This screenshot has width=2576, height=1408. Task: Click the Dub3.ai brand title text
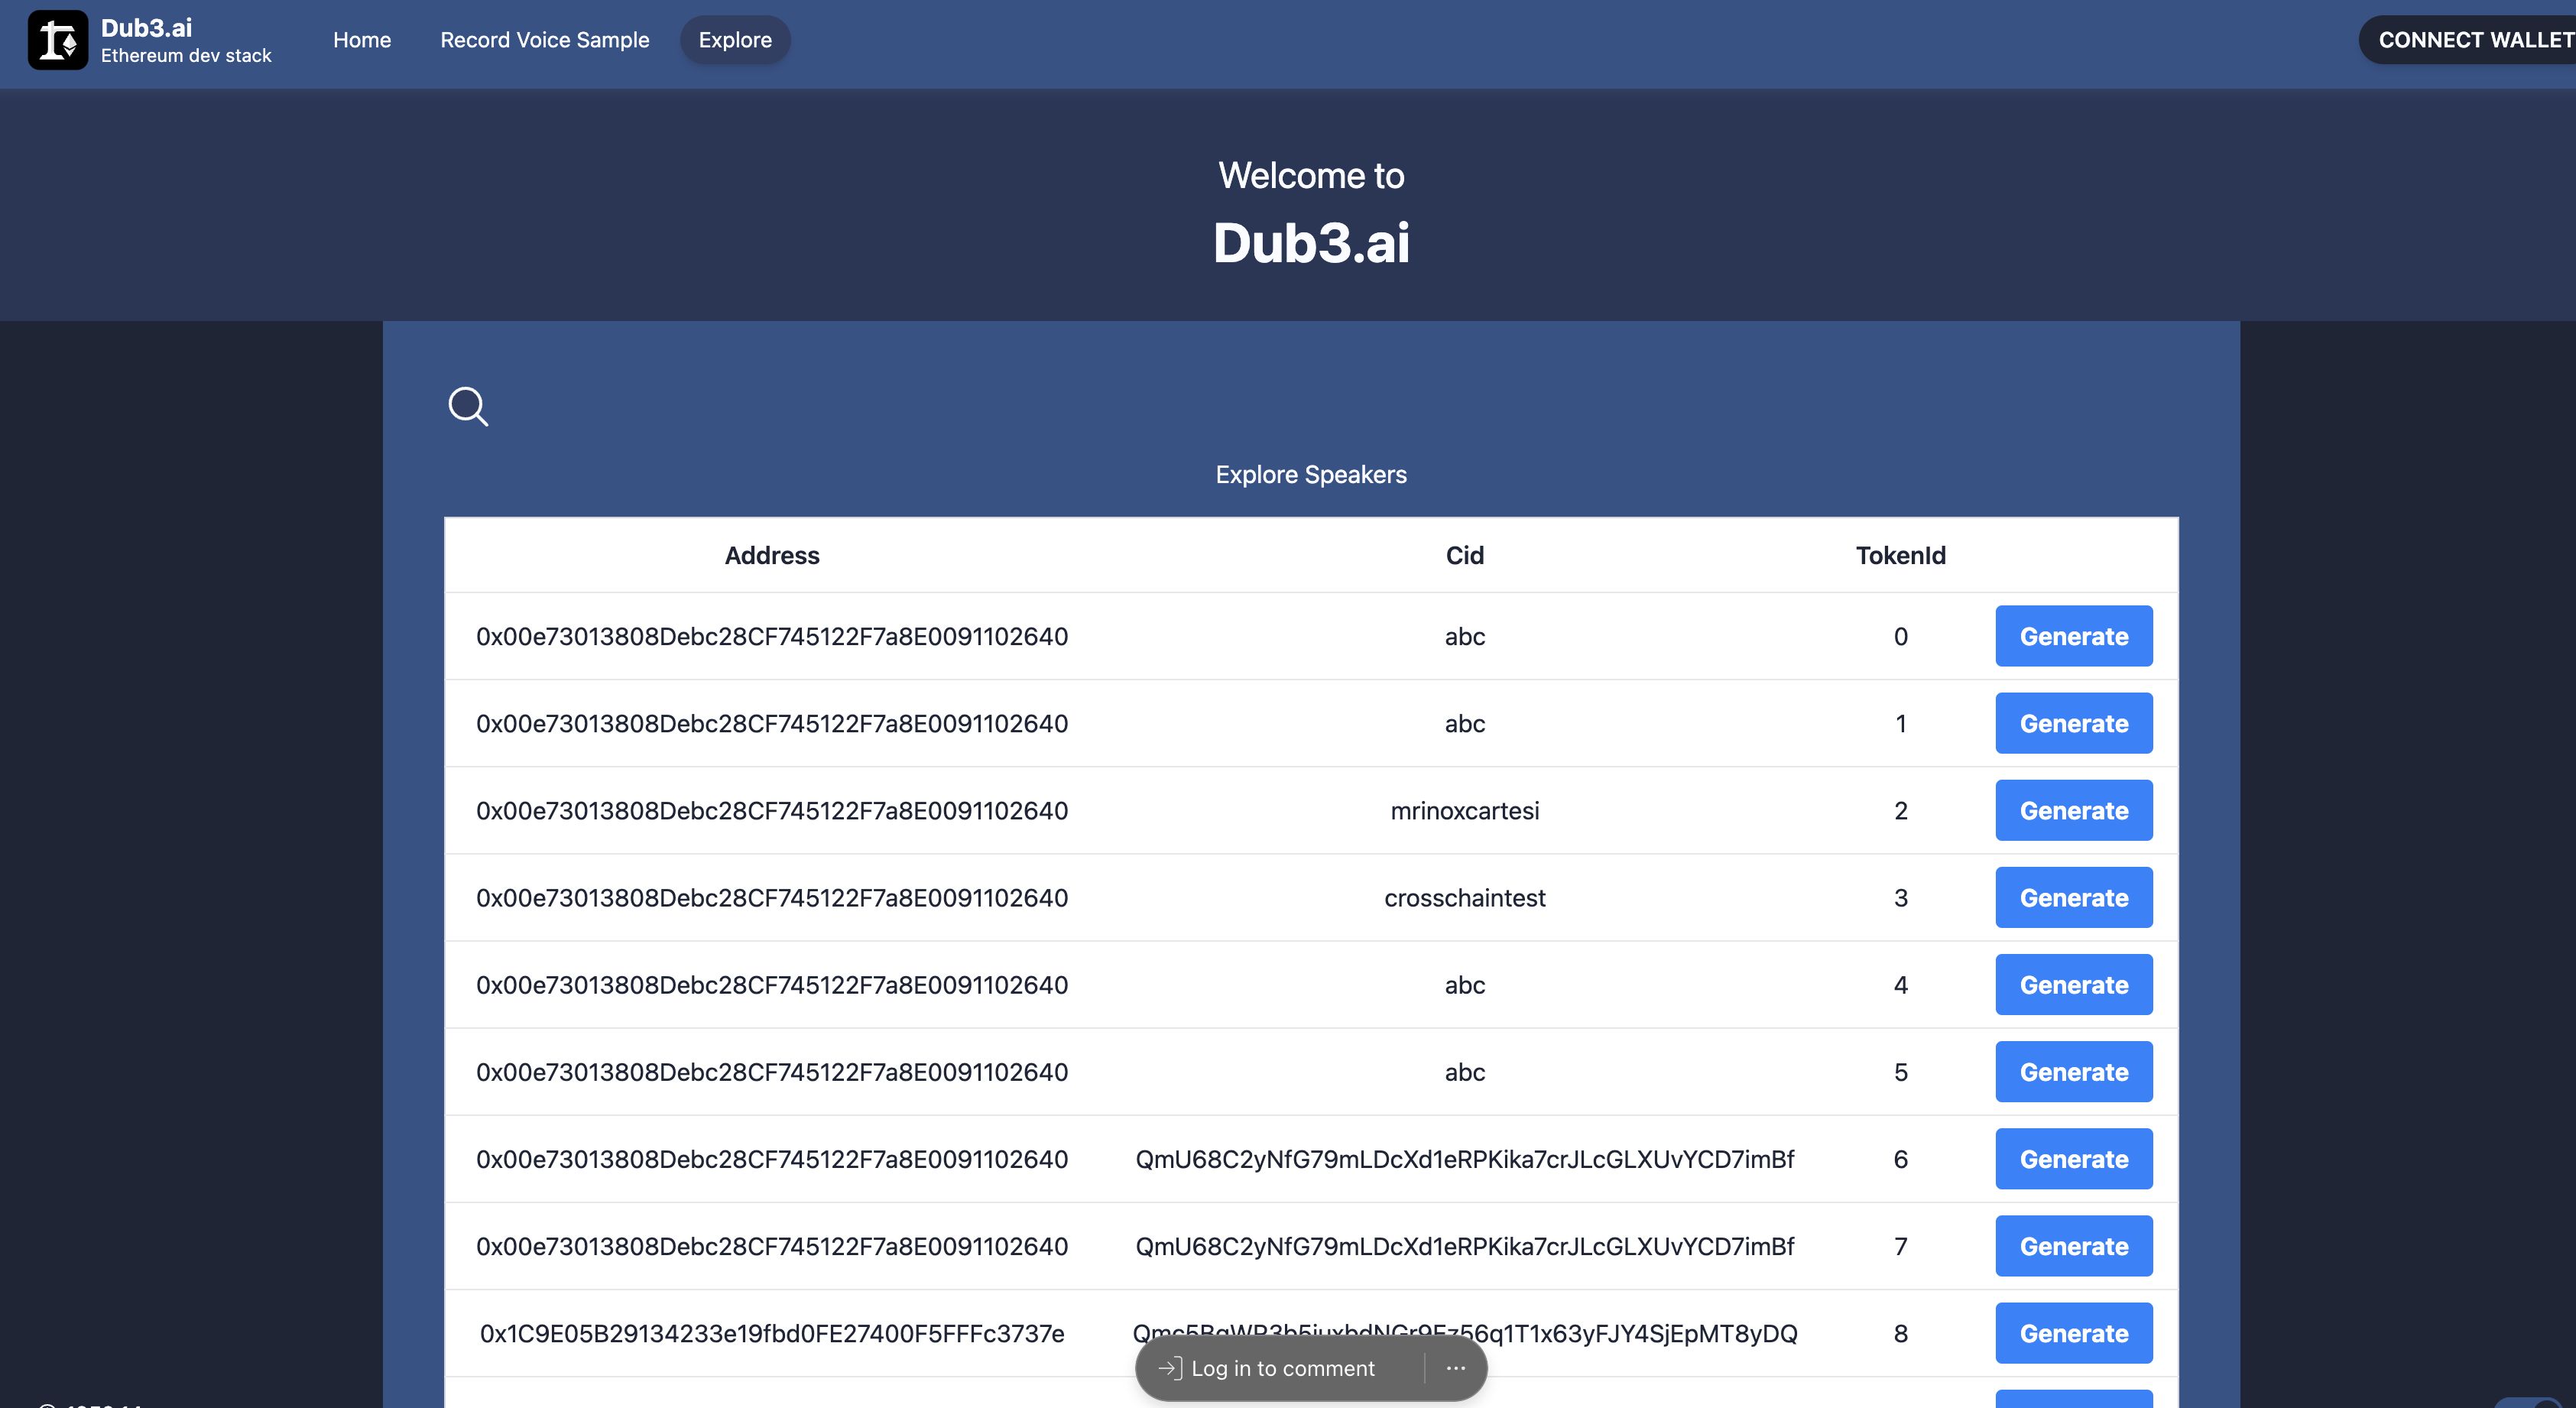click(146, 27)
